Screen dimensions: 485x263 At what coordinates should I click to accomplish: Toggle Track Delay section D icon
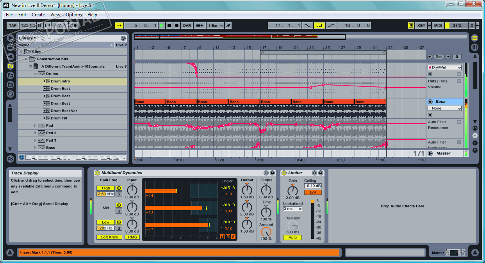[x=475, y=150]
